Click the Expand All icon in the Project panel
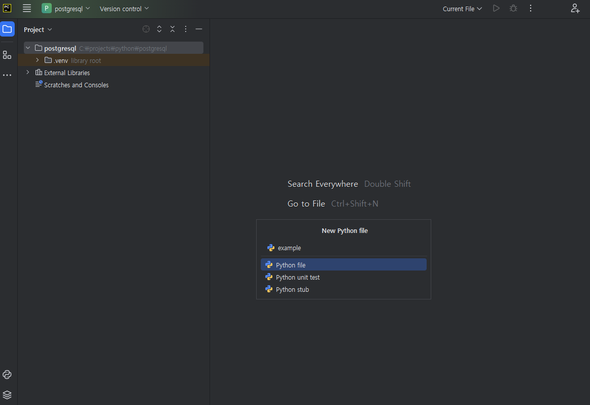This screenshot has height=405, width=590. click(159, 29)
